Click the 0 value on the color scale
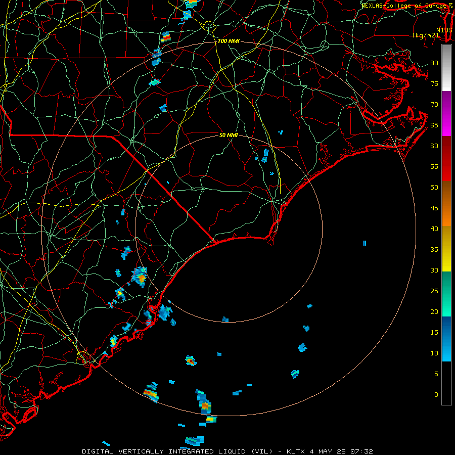The image size is (455, 455). [x=436, y=395]
